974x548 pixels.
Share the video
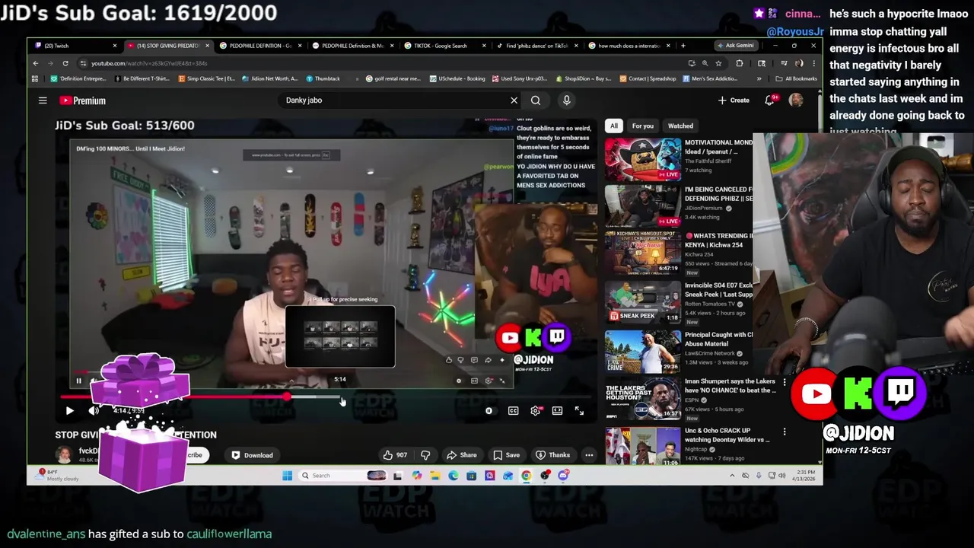pyautogui.click(x=462, y=455)
